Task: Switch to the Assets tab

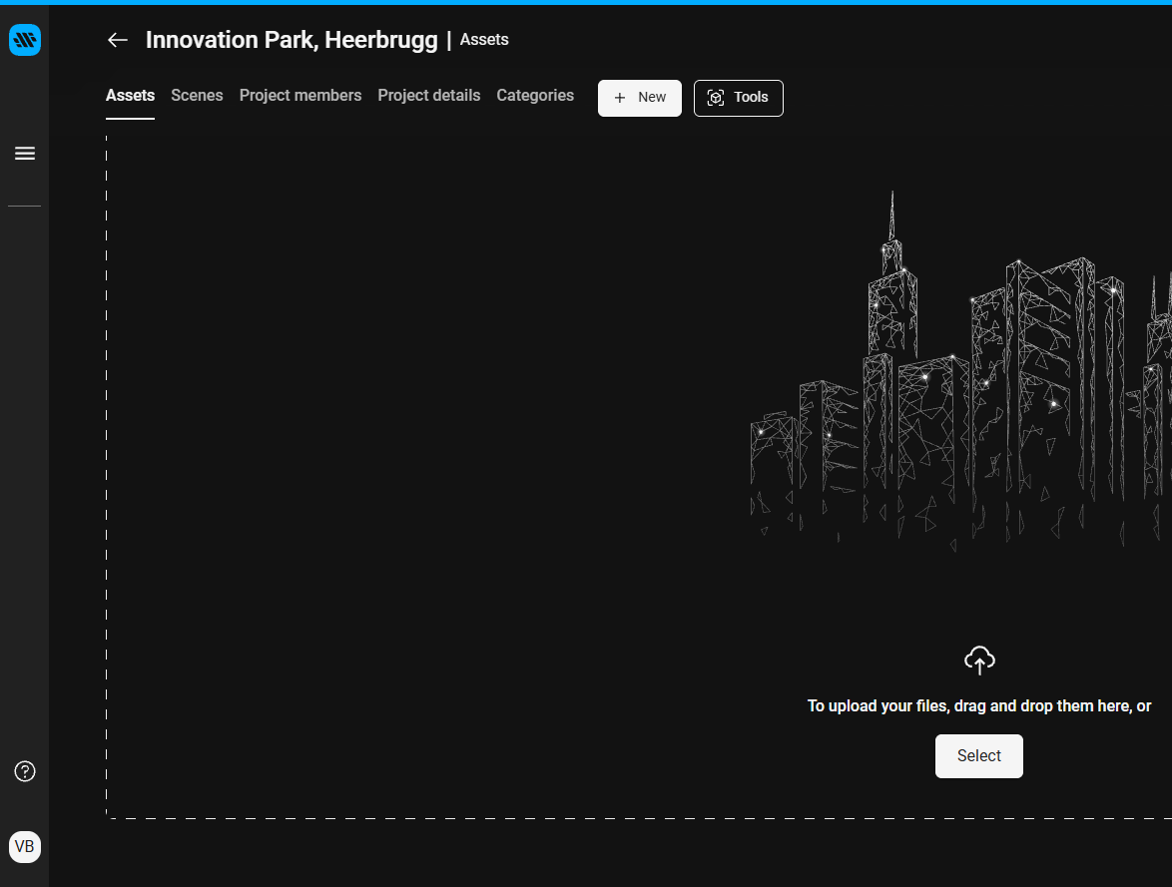Action: click(x=130, y=96)
